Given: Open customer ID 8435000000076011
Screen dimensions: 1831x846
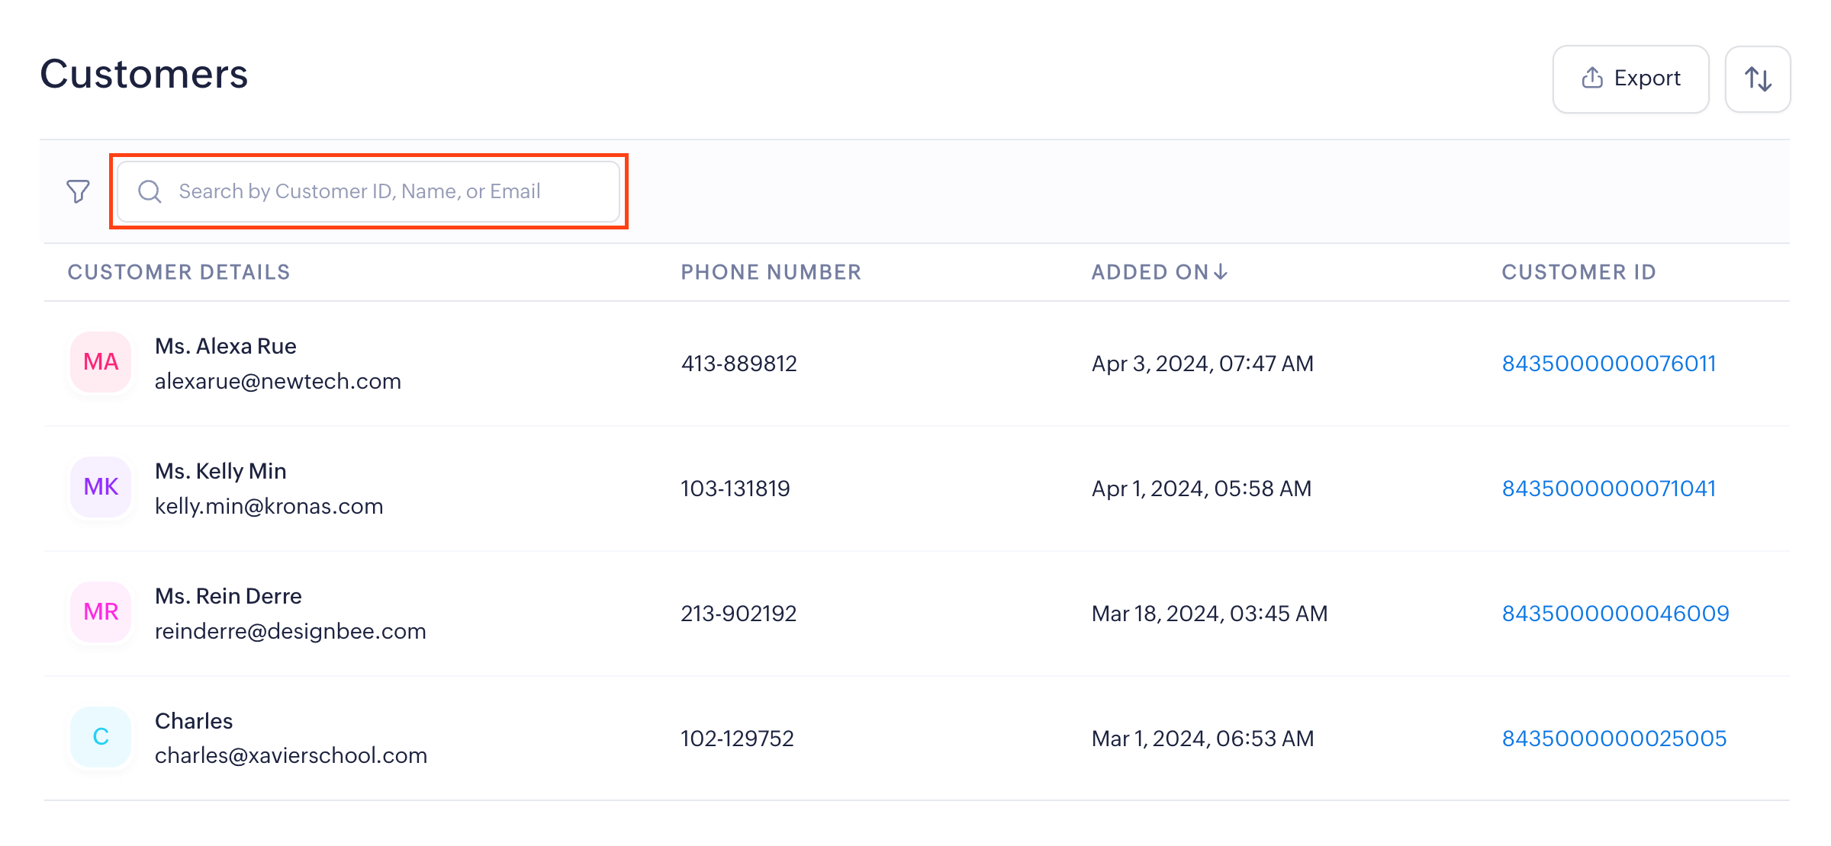Looking at the screenshot, I should click(1608, 364).
